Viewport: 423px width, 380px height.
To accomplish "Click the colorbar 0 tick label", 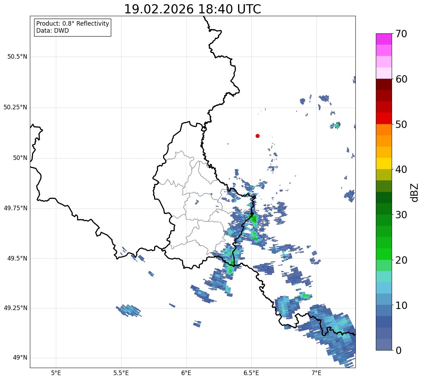I will click(398, 350).
